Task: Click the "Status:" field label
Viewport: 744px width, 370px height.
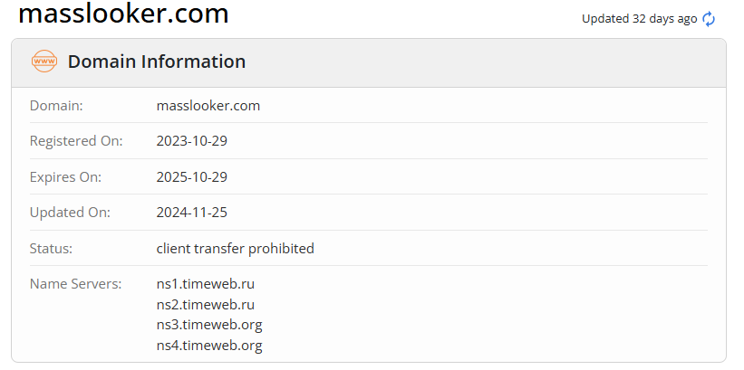Action: tap(51, 248)
